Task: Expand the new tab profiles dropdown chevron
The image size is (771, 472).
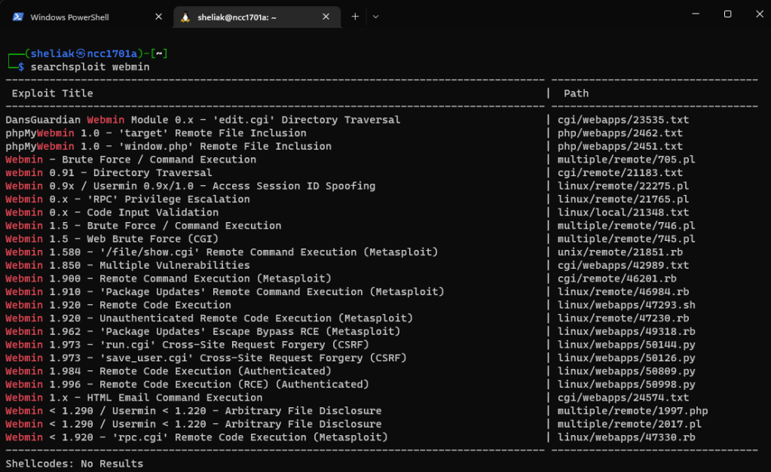Action: 375,17
